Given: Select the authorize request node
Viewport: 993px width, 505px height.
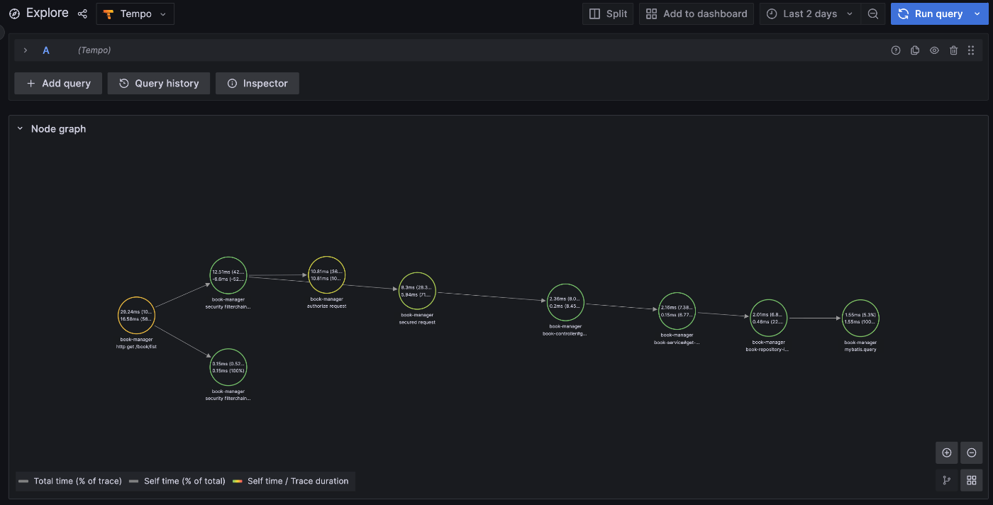Looking at the screenshot, I should (x=326, y=274).
